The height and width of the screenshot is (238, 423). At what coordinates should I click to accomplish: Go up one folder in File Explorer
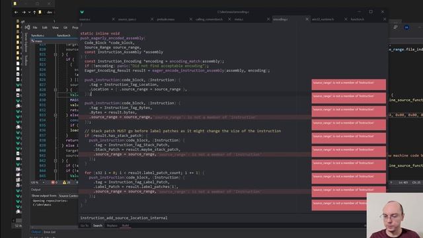[x=34, y=12]
